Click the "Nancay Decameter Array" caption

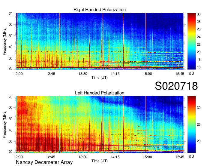44,162
